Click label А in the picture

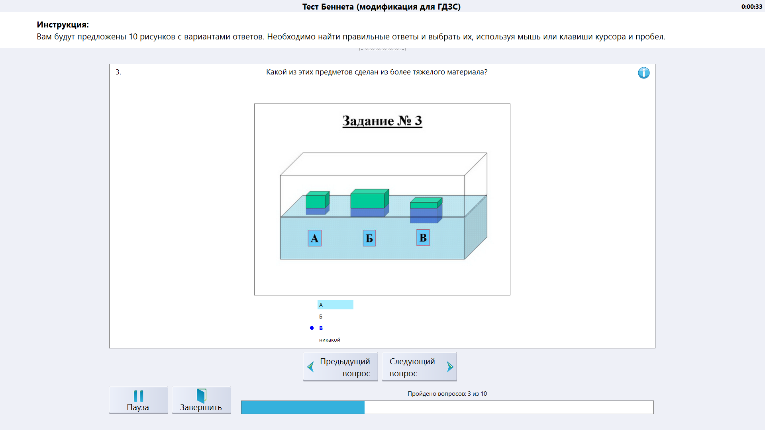pyautogui.click(x=315, y=238)
